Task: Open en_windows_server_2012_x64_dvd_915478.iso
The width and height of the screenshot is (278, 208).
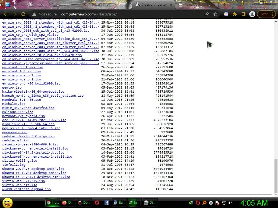Action: pyautogui.click(x=42, y=55)
